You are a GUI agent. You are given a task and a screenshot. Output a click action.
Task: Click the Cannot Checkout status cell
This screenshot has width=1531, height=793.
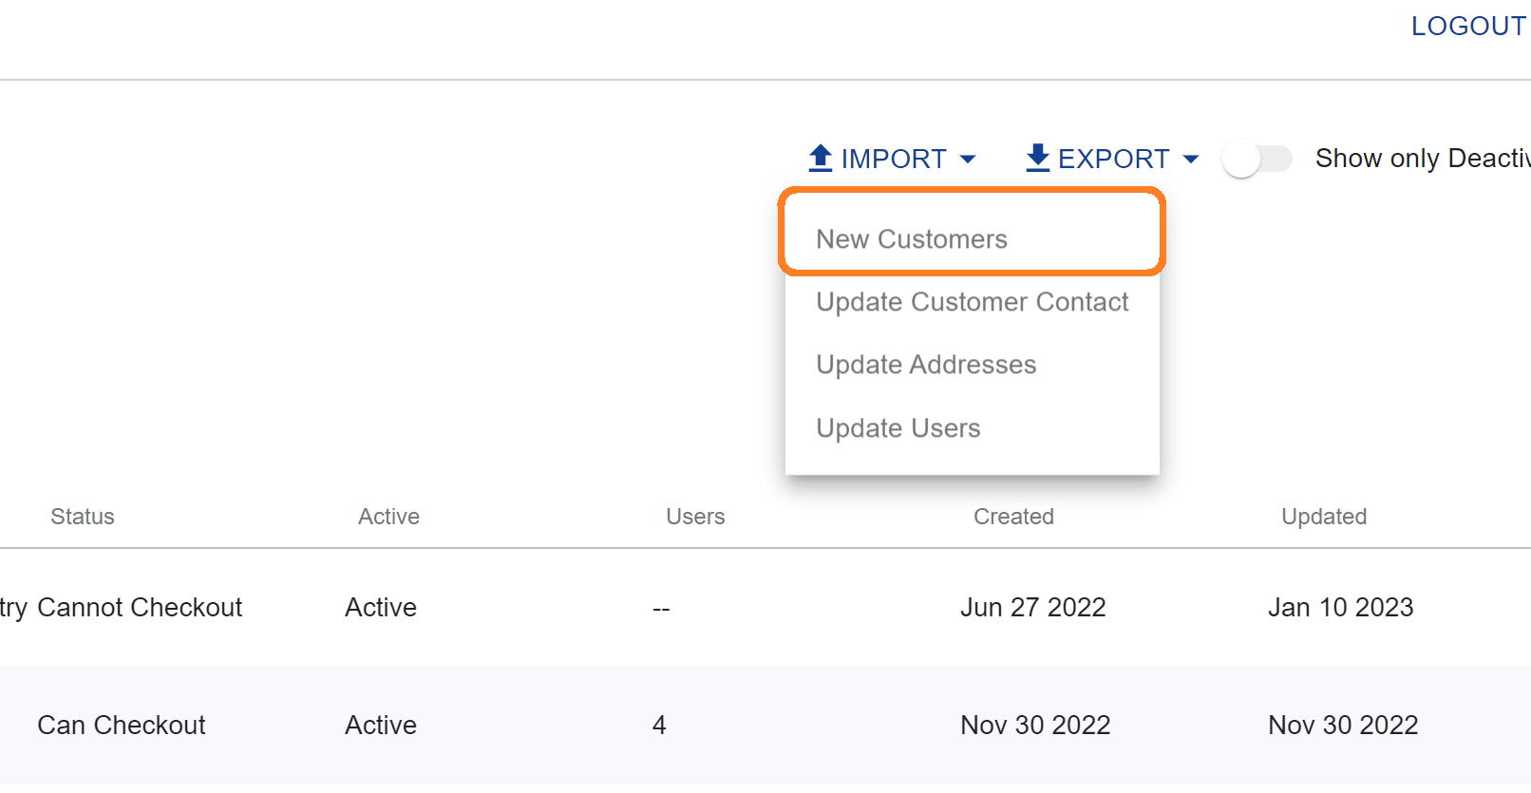[140, 608]
